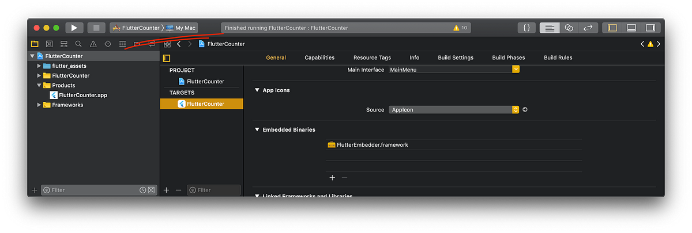Viewport: 692px width, 233px height.
Task: Expand the flutter_assets folder
Action: [x=39, y=66]
